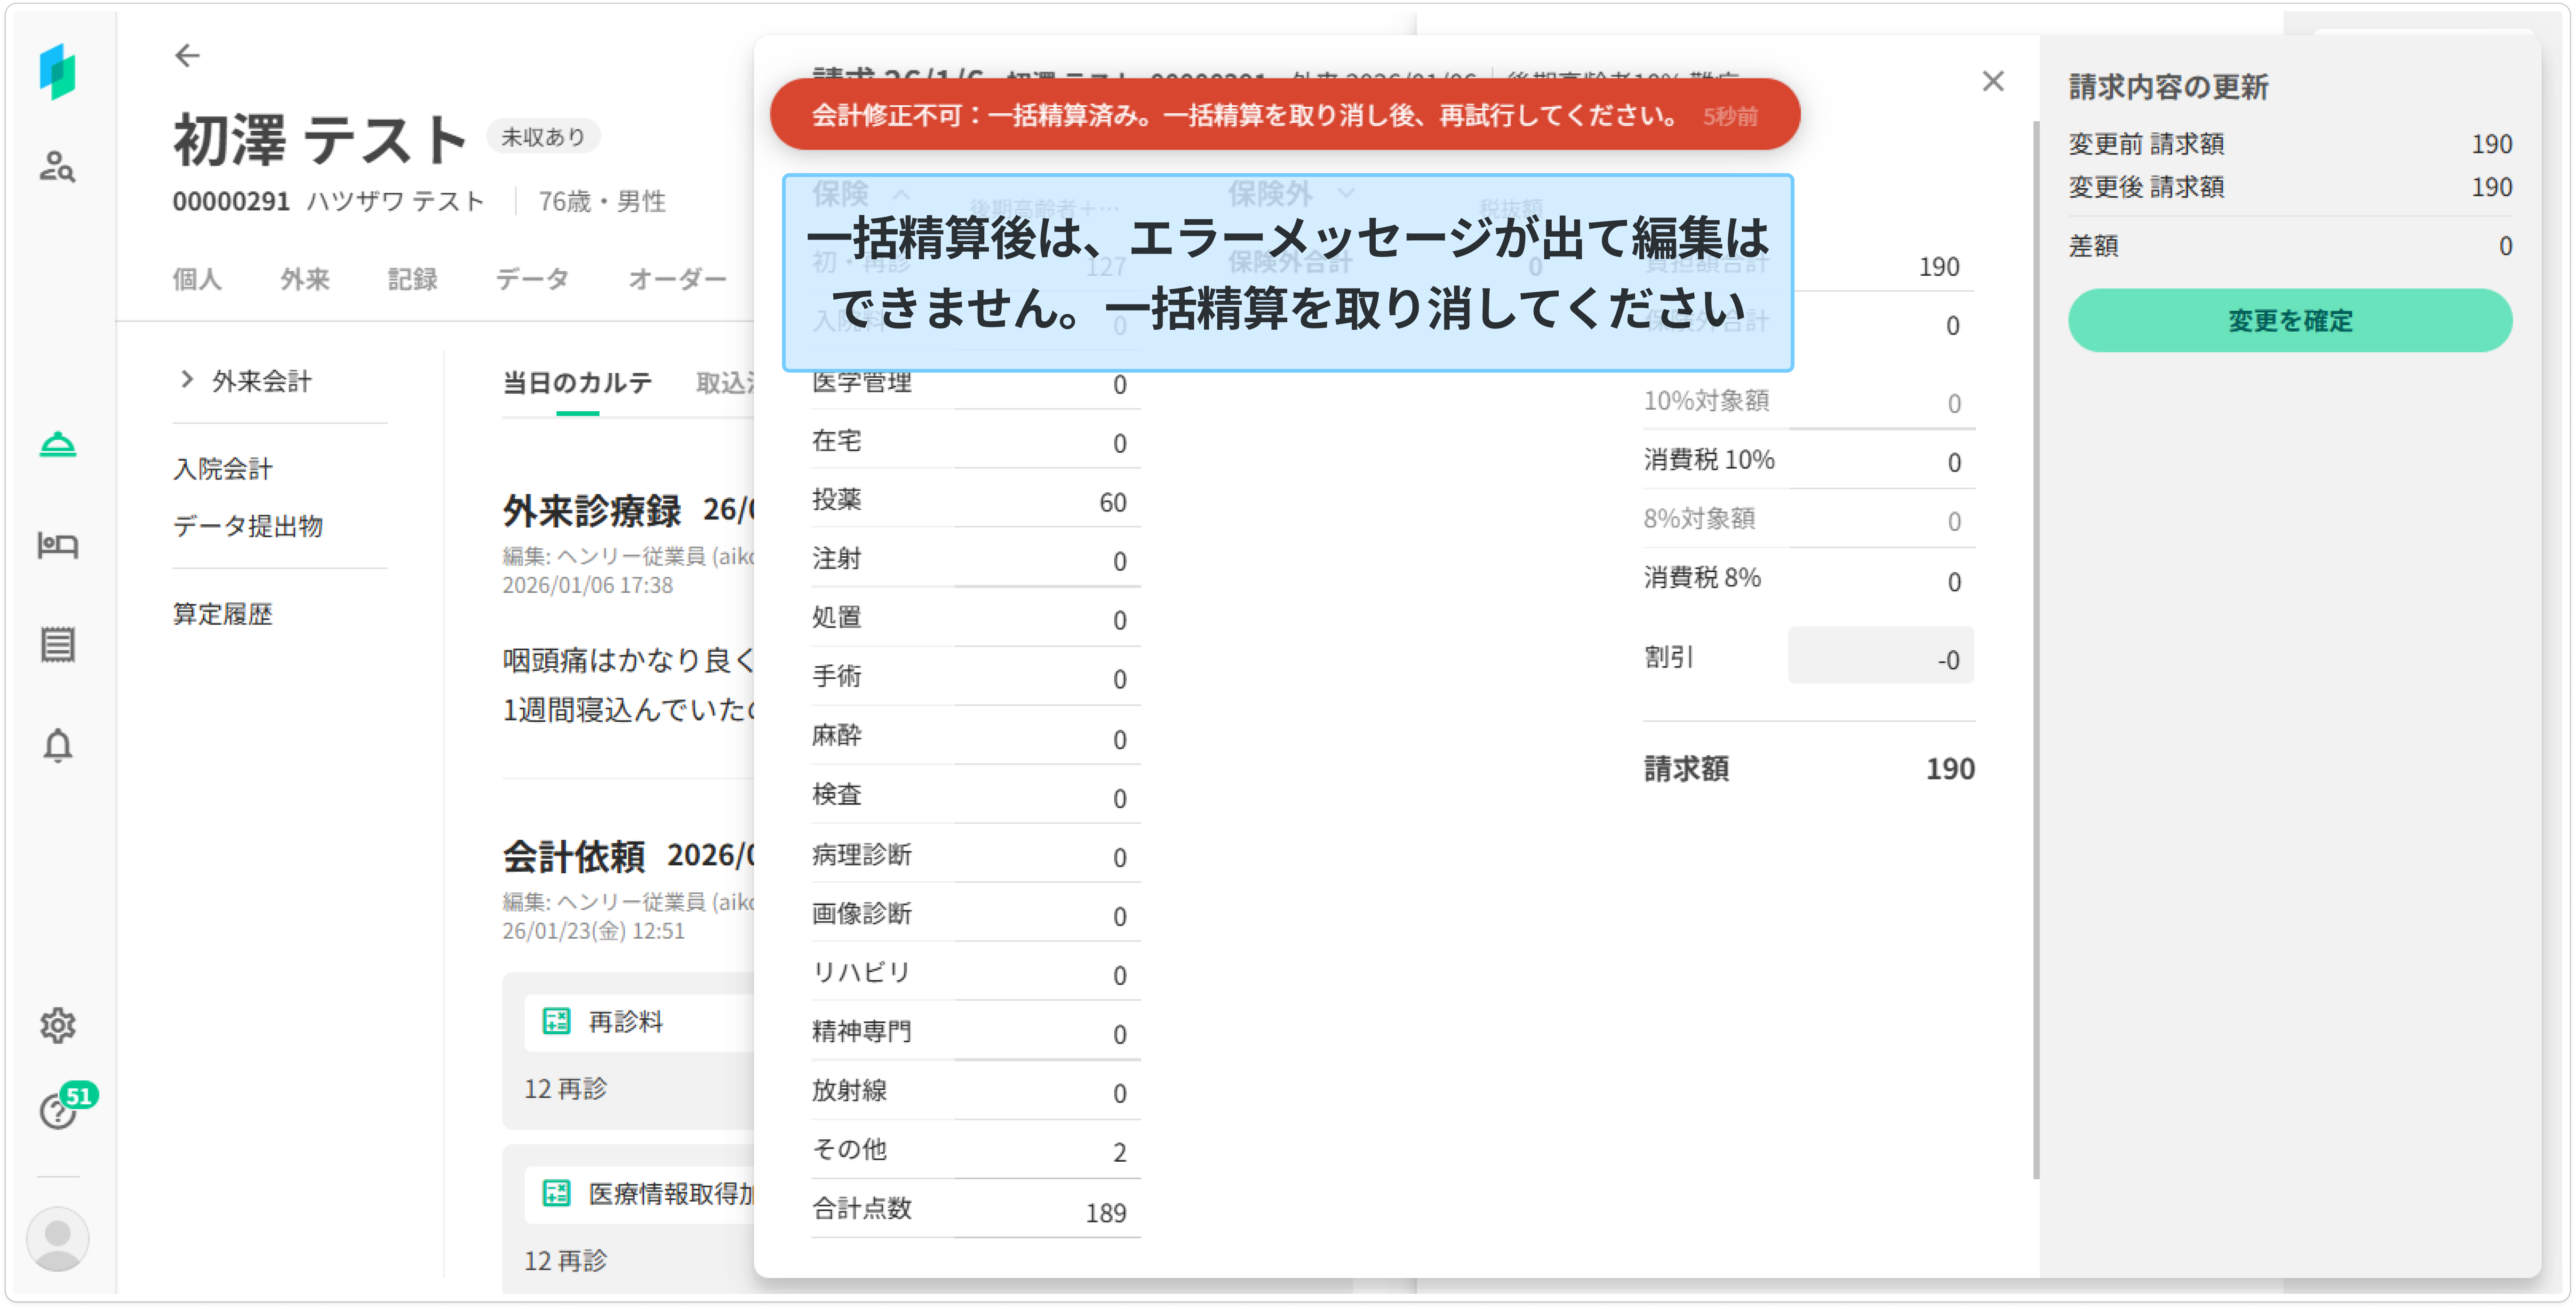Expand the 保険外 section chevron
The image size is (2576, 1309).
tap(1346, 192)
